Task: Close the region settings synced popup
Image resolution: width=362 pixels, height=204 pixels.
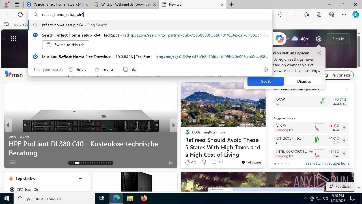Action: tap(319, 53)
